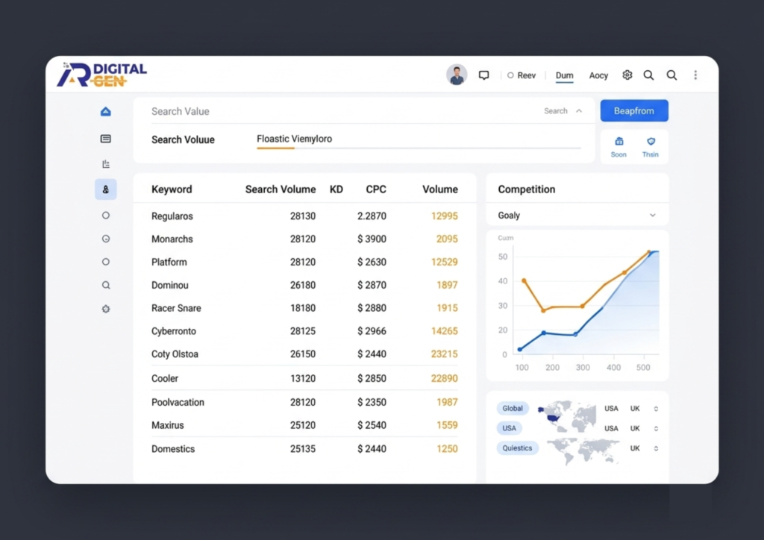Click the Thsin shield button
Viewport: 764px width, 540px height.
(x=651, y=147)
